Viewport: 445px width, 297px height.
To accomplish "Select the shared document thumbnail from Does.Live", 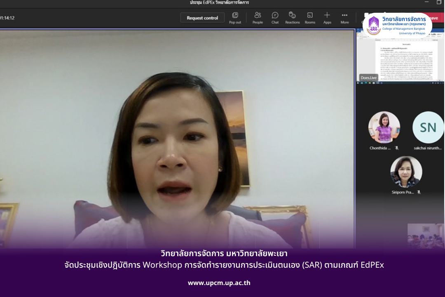I will click(x=400, y=56).
